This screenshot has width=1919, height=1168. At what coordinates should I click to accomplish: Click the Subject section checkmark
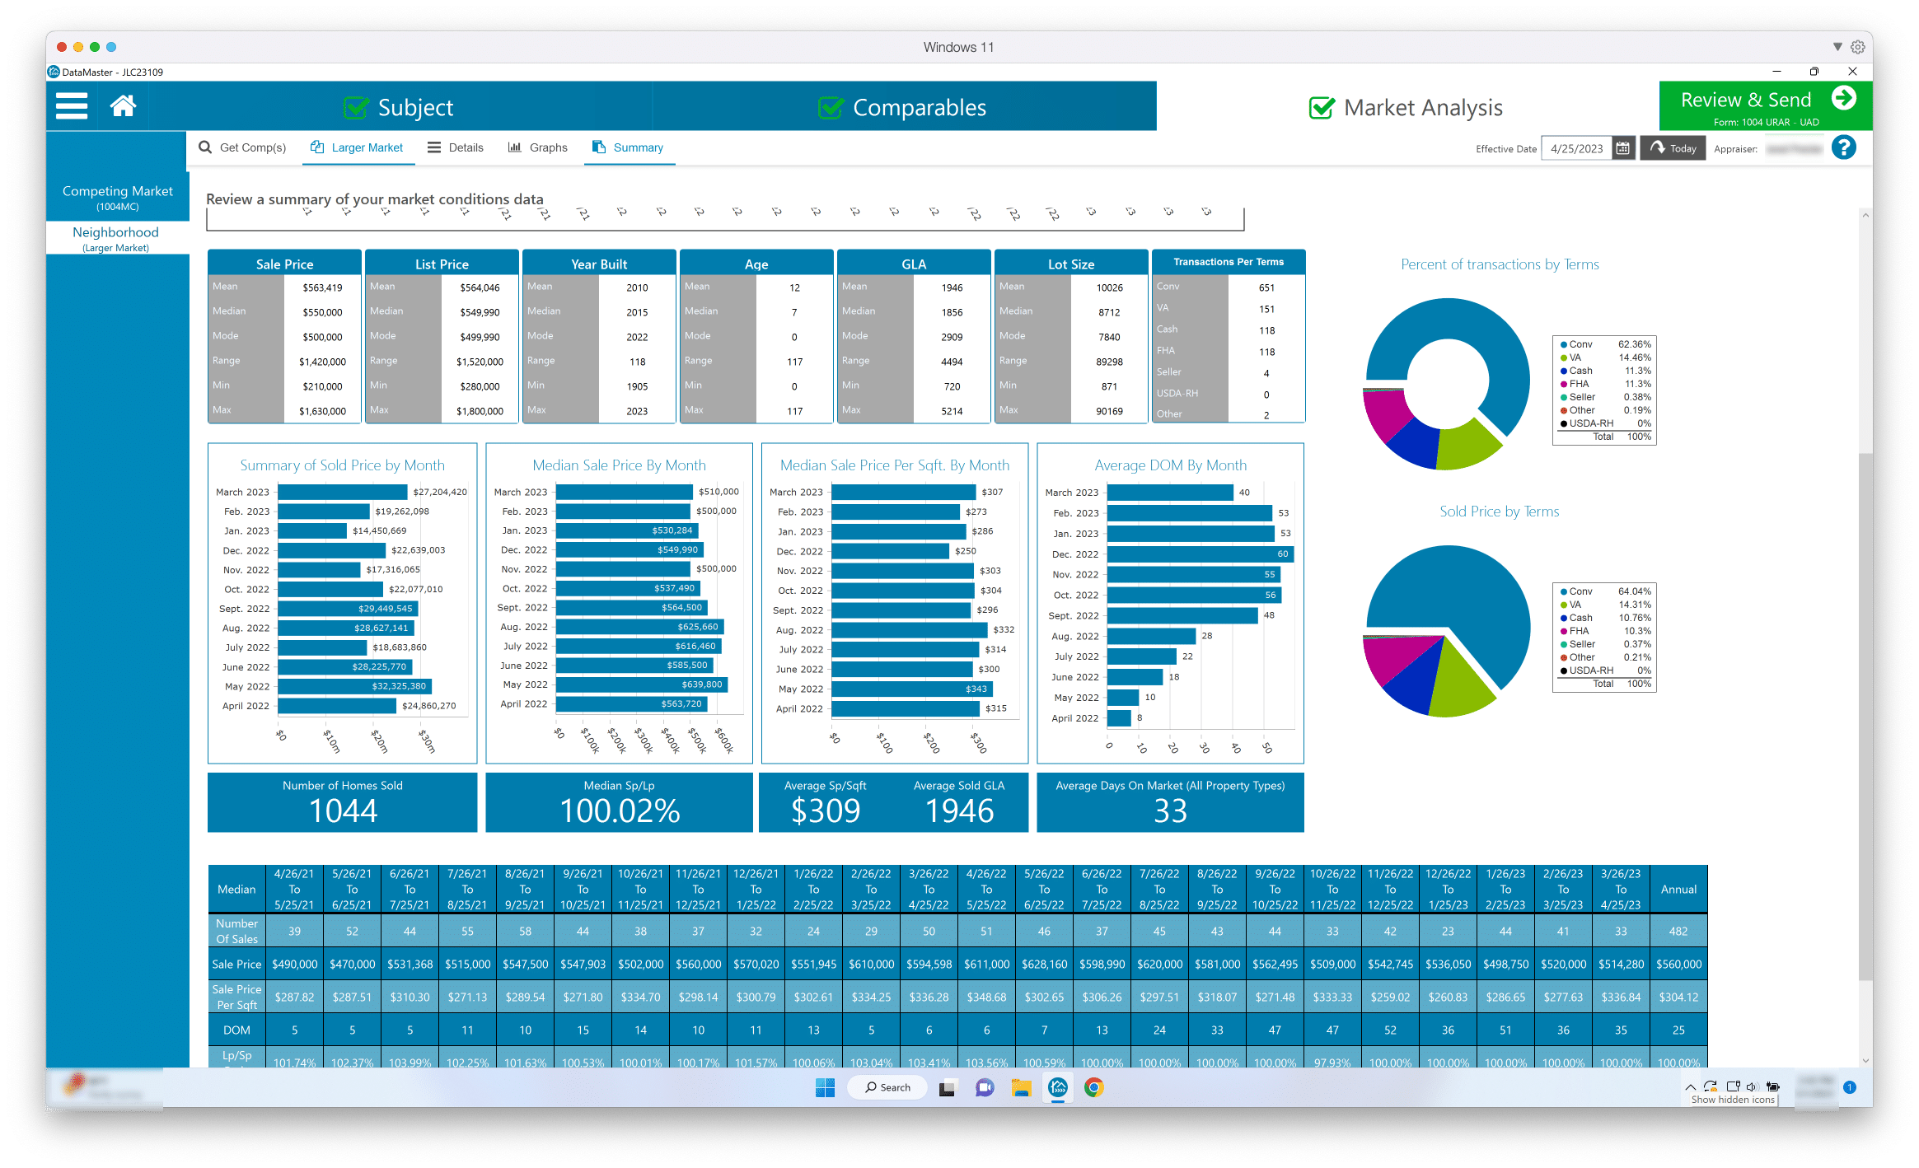(x=356, y=107)
